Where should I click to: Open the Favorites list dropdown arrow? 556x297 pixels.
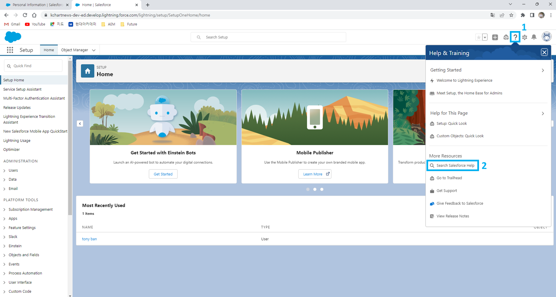point(485,37)
